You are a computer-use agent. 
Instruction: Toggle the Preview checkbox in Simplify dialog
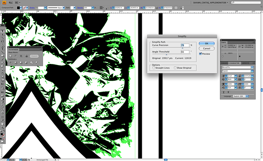pos(200,54)
